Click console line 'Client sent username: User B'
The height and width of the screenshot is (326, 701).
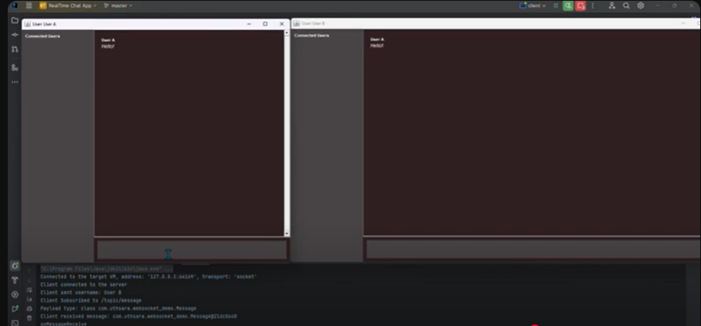pos(81,293)
